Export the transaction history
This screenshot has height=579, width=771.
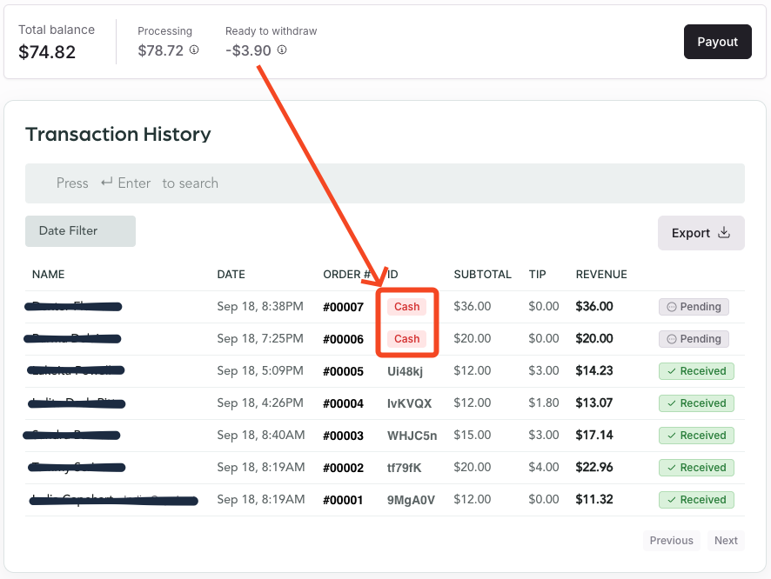[701, 233]
